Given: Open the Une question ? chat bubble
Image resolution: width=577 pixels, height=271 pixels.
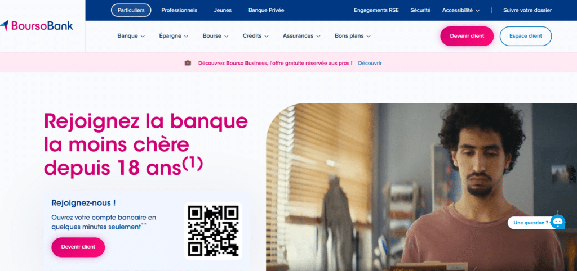Looking at the screenshot, I should (x=531, y=223).
